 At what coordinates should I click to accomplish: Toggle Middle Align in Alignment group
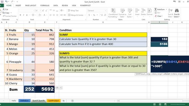coord(54,11)
